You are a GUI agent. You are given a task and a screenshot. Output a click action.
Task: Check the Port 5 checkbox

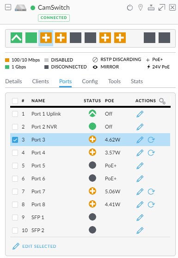click(x=15, y=166)
